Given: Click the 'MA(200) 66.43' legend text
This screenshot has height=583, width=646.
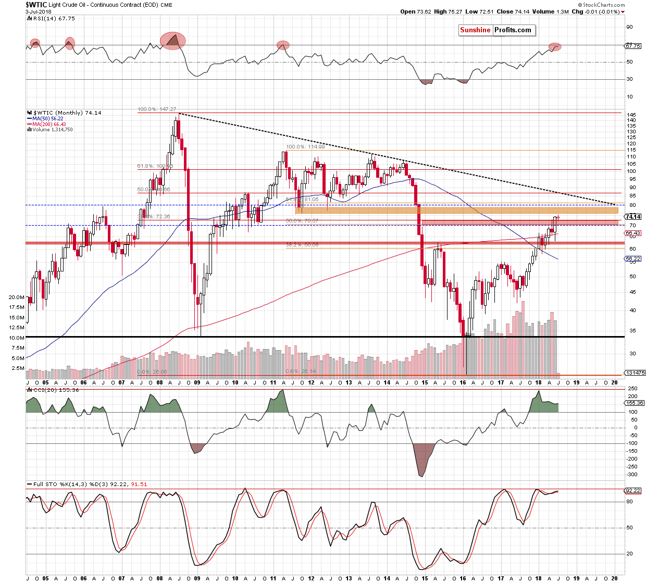Looking at the screenshot, I should (49, 125).
